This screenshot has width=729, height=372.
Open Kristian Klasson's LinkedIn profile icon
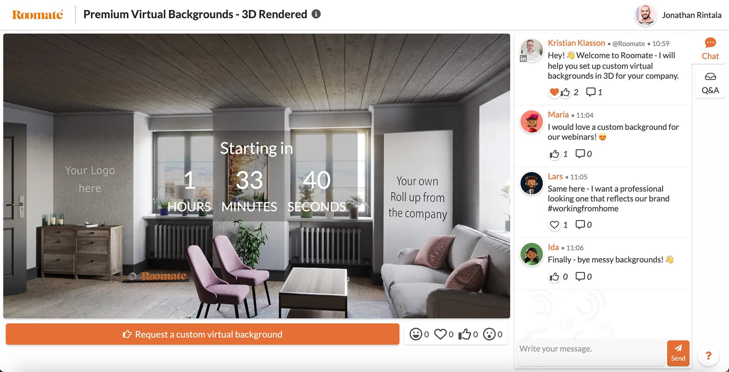[x=524, y=58]
